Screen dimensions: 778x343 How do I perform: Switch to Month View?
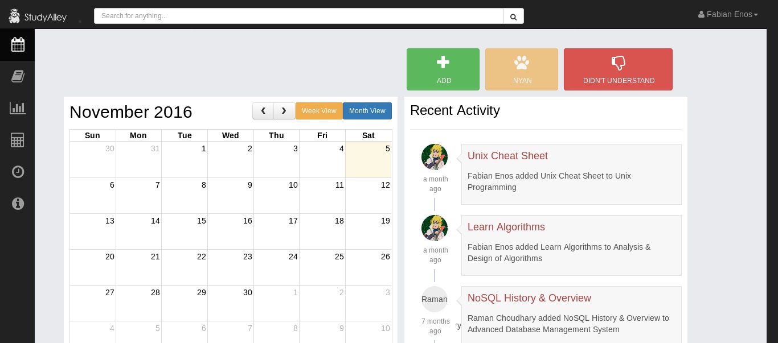(x=367, y=111)
